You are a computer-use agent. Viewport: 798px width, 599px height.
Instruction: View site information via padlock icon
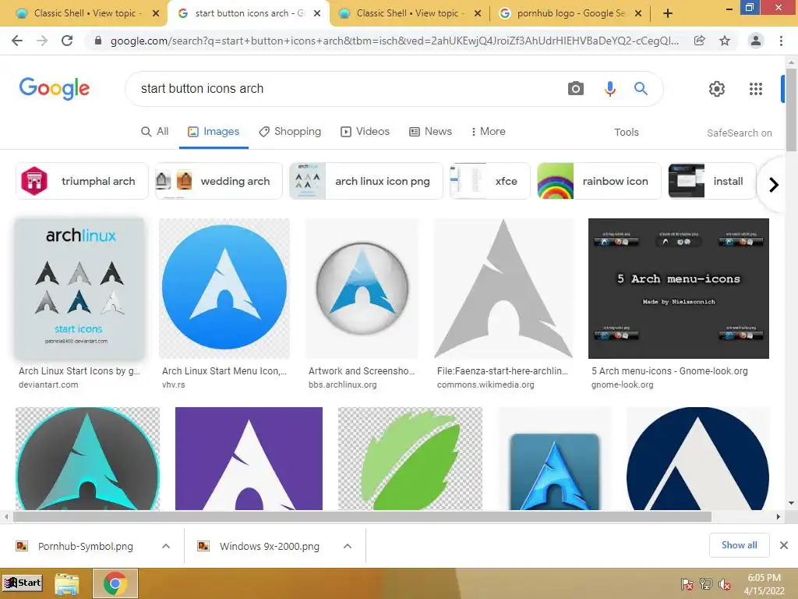click(98, 41)
